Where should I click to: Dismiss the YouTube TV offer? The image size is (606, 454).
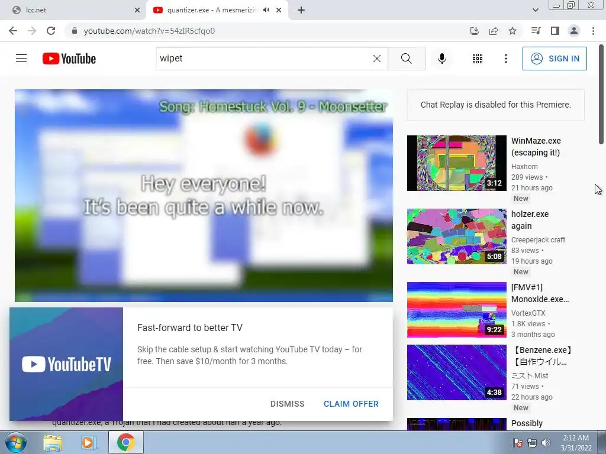287,404
